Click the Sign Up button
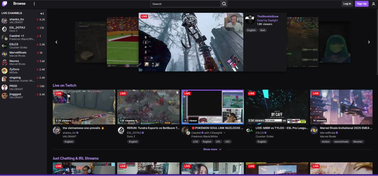The height and width of the screenshot is (176, 378). coord(362,4)
